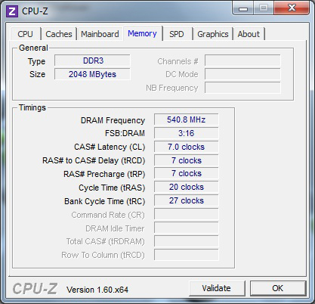Screen dimensions: 315x304
Task: Click the Timings group heading
Action: pyautogui.click(x=32, y=107)
